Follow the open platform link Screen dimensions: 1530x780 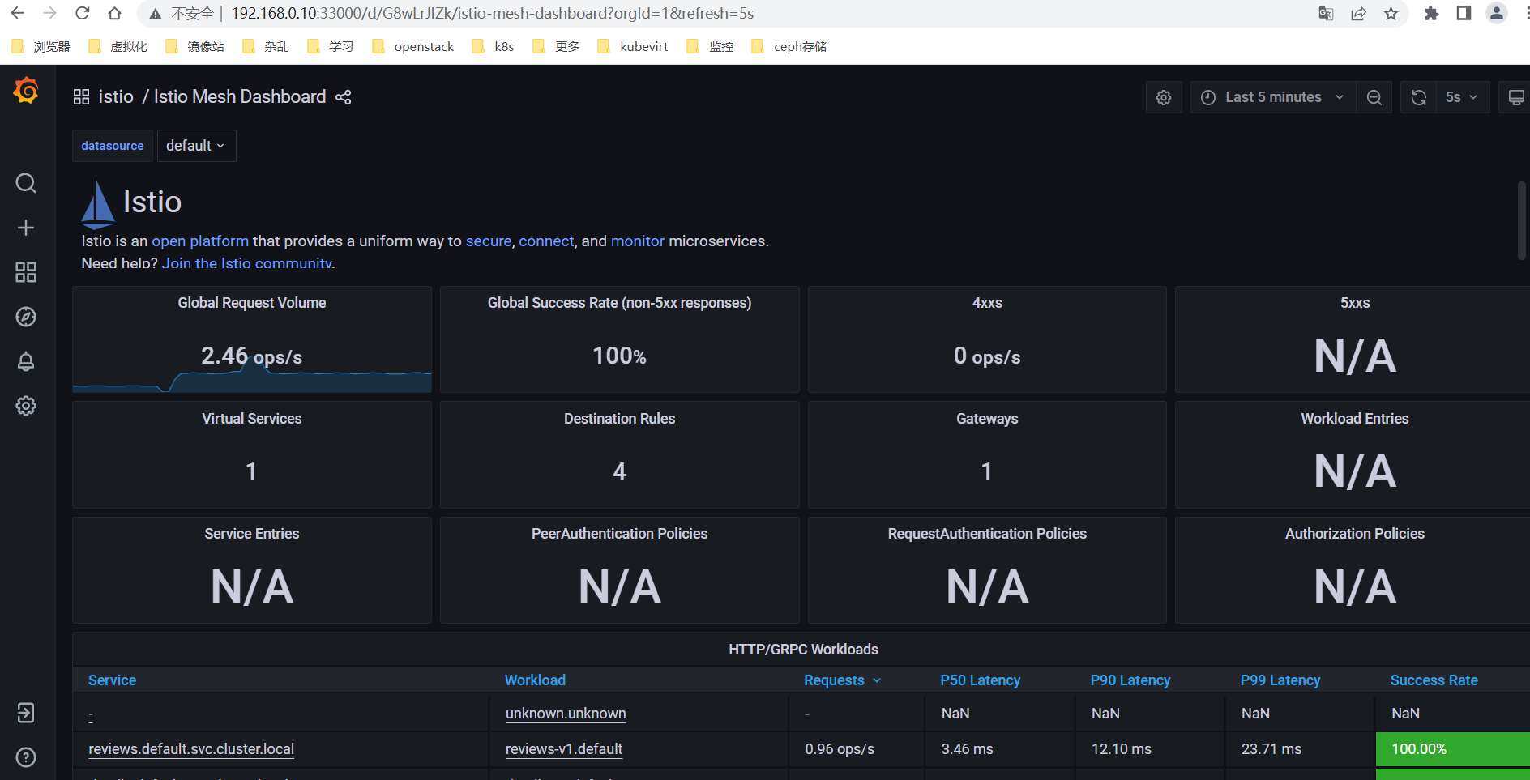(x=200, y=241)
